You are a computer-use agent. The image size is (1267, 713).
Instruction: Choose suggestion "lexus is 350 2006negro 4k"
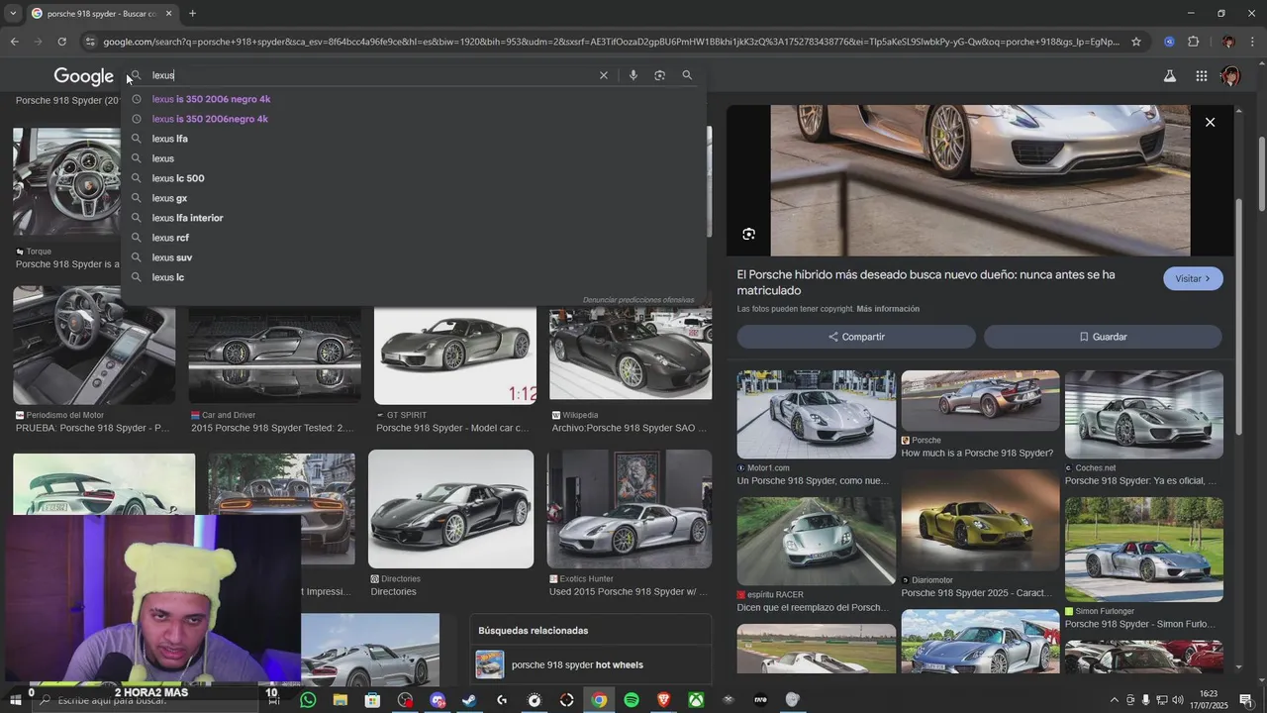[210, 119]
